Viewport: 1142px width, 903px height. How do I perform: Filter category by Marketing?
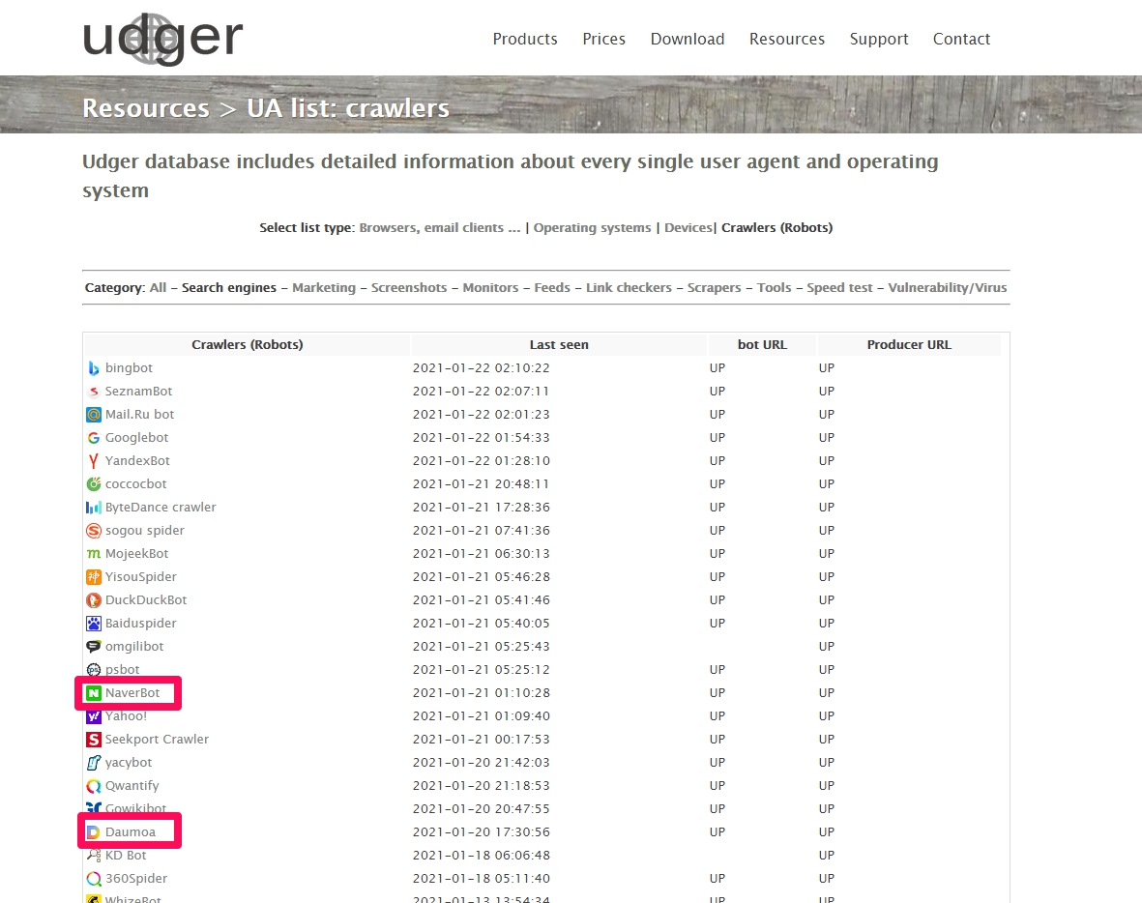[324, 288]
